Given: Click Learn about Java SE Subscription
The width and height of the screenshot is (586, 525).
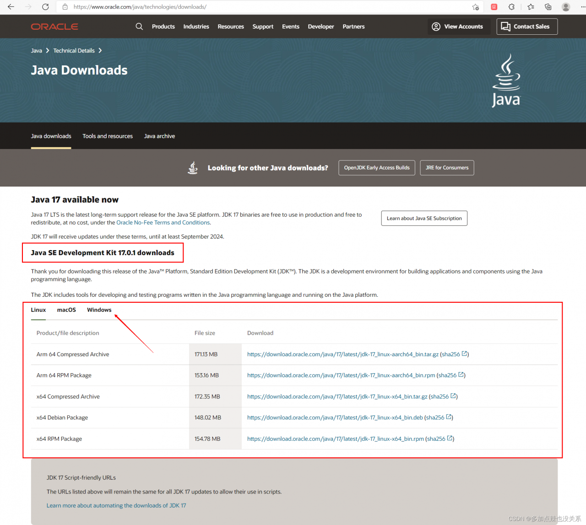Looking at the screenshot, I should [424, 218].
